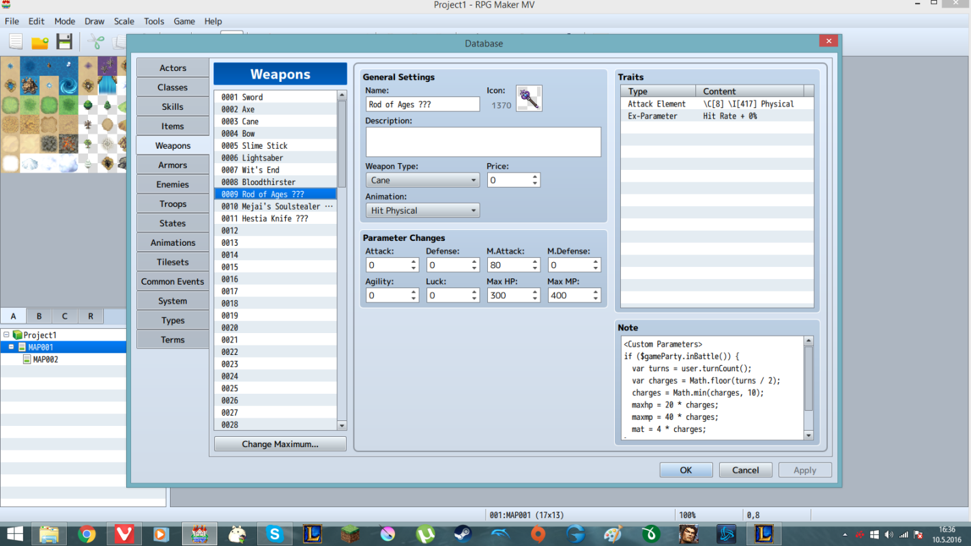Screen dimensions: 971x546
Task: Click the Price stepper field
Action: click(x=513, y=180)
